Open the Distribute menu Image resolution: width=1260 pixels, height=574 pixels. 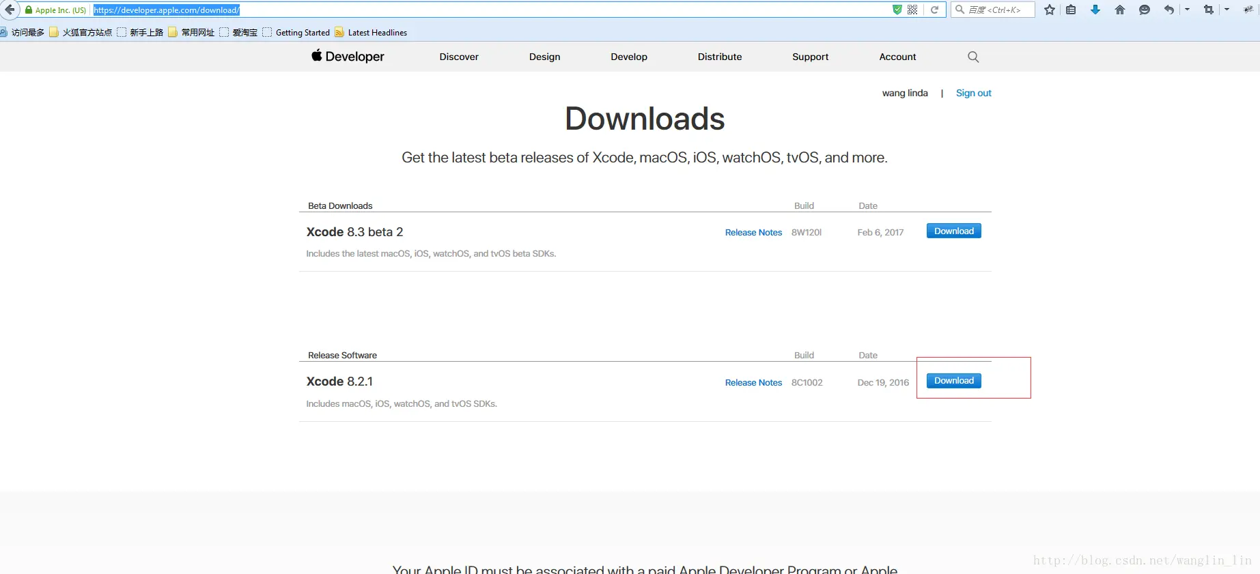tap(720, 57)
